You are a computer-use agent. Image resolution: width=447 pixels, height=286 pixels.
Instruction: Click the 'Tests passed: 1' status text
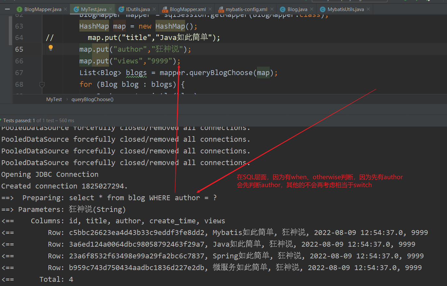(19, 121)
